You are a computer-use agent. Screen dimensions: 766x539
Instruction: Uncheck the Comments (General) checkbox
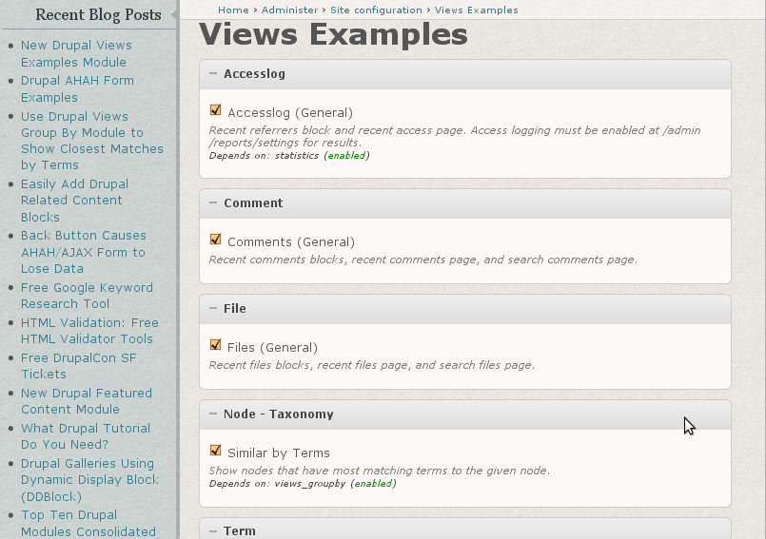215,240
